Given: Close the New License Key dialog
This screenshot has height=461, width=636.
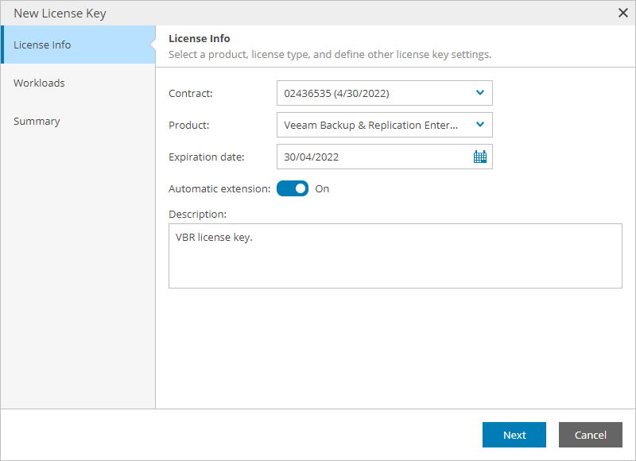Looking at the screenshot, I should point(623,13).
